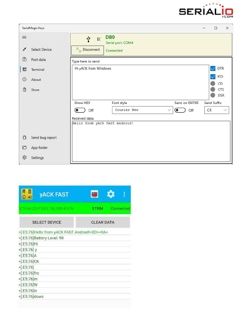Open the About page

[x=36, y=79]
